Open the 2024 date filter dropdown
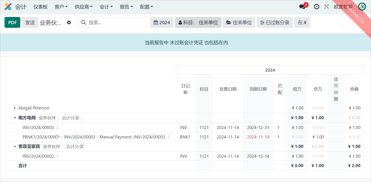The image size is (371, 182). coord(162,23)
